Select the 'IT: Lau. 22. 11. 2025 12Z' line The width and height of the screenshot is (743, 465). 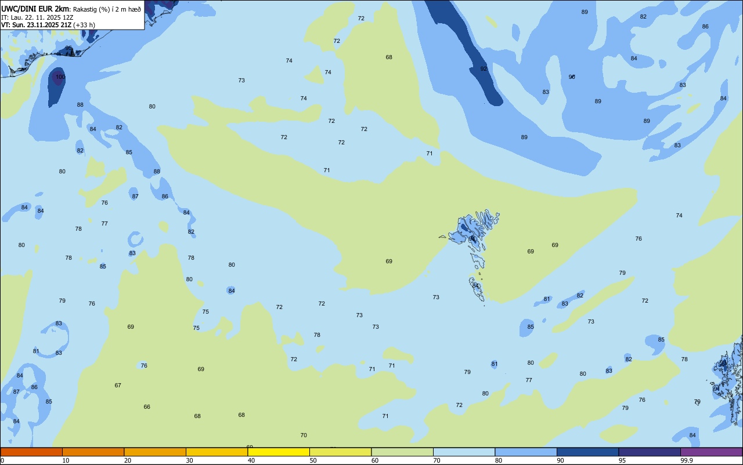(37, 17)
